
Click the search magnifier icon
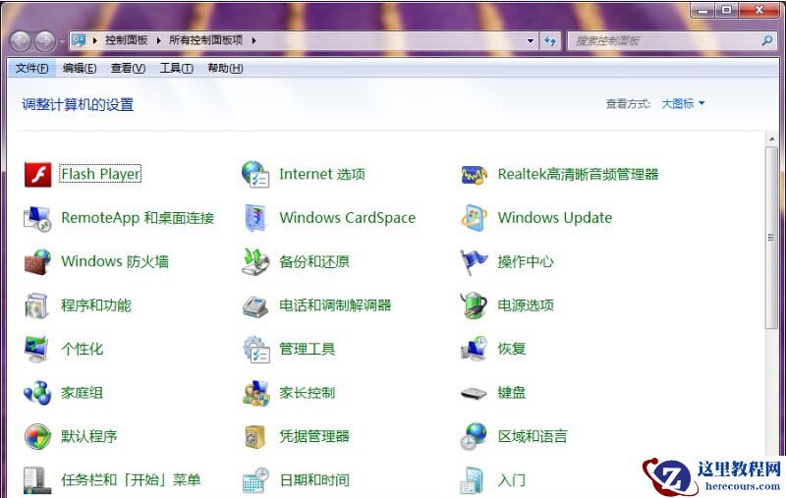click(x=767, y=40)
